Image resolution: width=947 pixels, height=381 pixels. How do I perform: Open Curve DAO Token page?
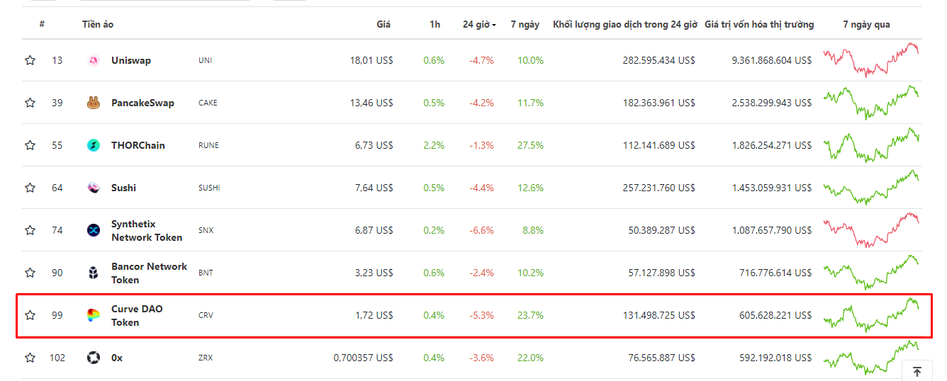point(137,316)
